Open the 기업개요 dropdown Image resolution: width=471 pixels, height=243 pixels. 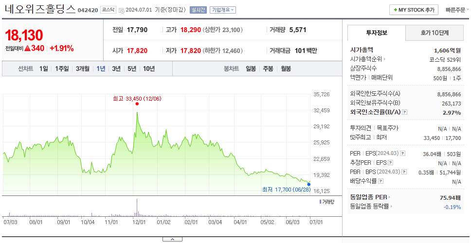[222, 10]
